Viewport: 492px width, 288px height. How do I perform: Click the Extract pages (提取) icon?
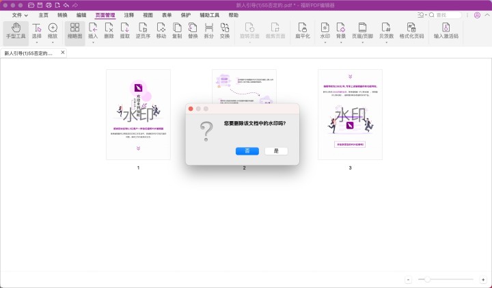[x=125, y=31]
